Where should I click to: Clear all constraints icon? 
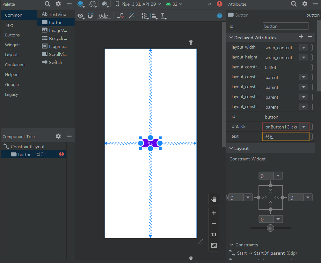[120, 16]
